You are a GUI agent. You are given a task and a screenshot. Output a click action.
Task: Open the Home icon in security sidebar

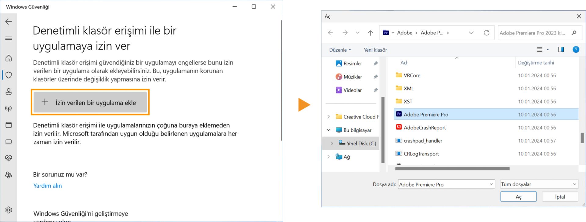coord(9,58)
